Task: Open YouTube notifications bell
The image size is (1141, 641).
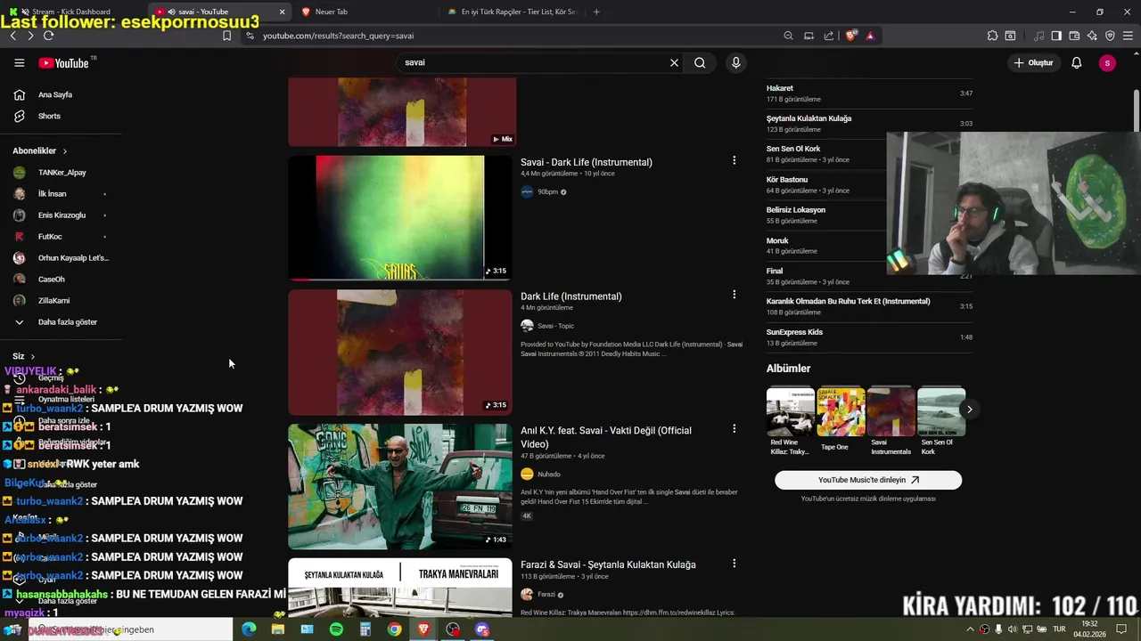Action: click(x=1076, y=63)
